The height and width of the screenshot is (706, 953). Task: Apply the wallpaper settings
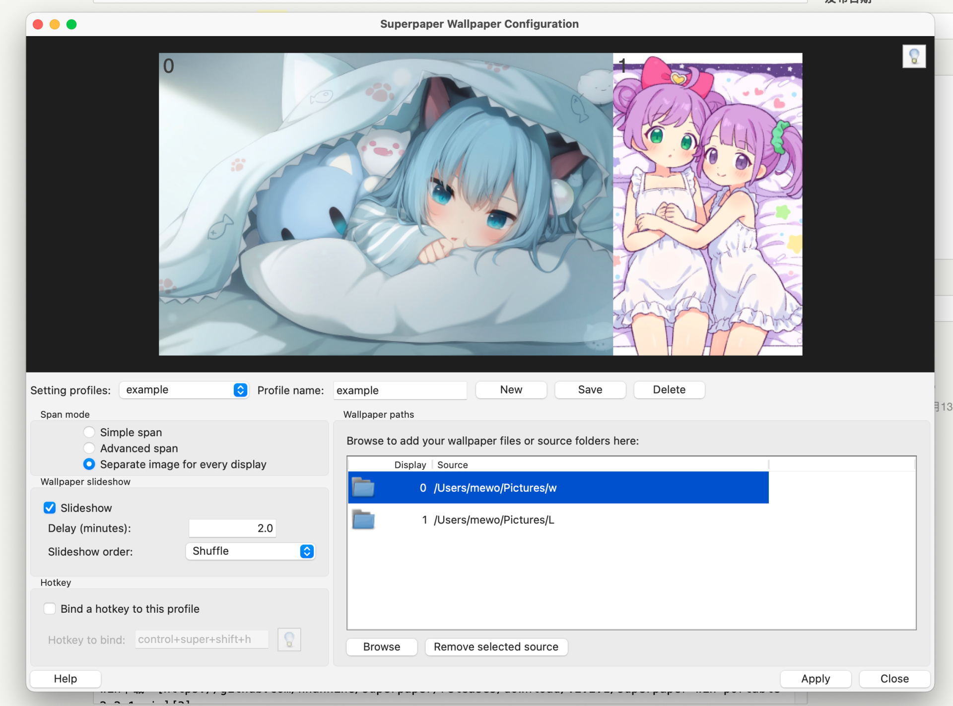(816, 678)
